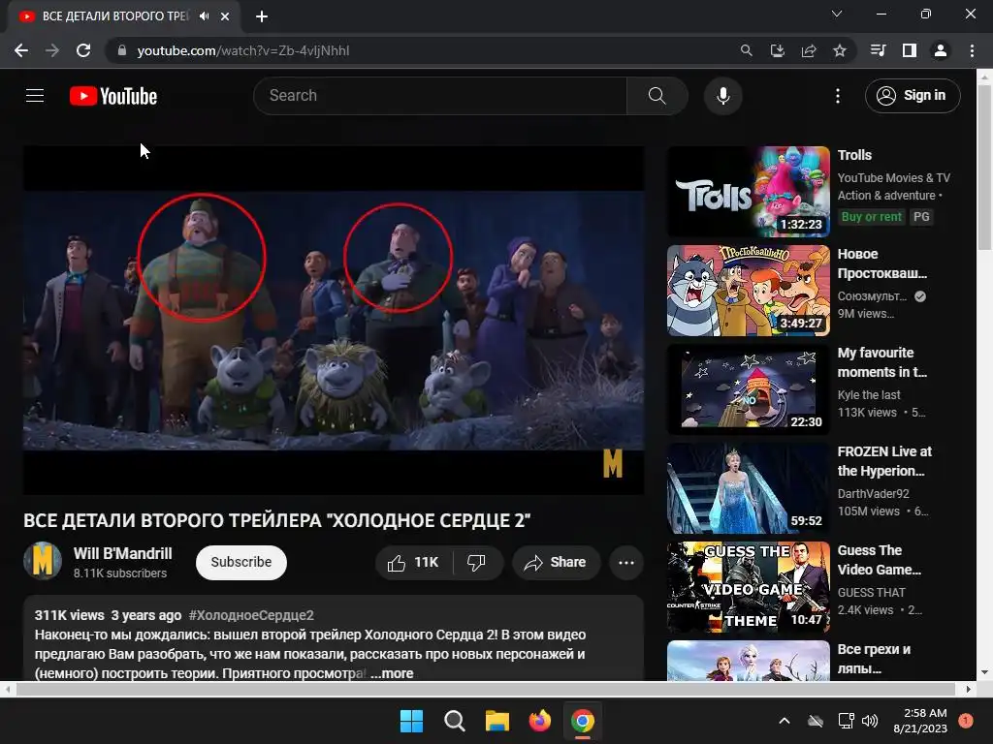This screenshot has width=993, height=744.
Task: Open Chrome profile icon
Action: click(941, 50)
